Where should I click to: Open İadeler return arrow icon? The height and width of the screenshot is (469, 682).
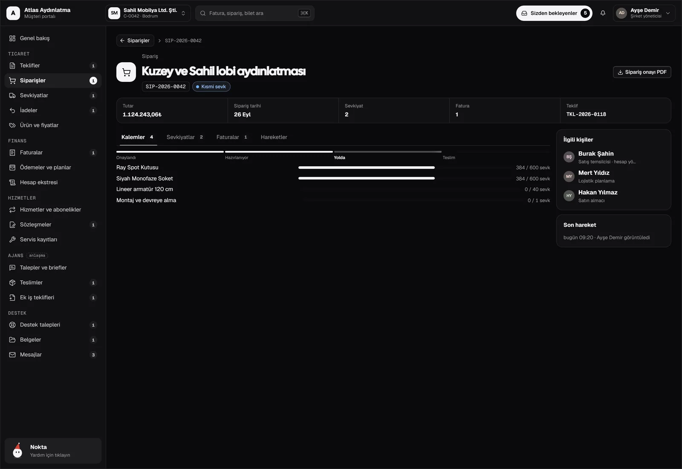(12, 110)
